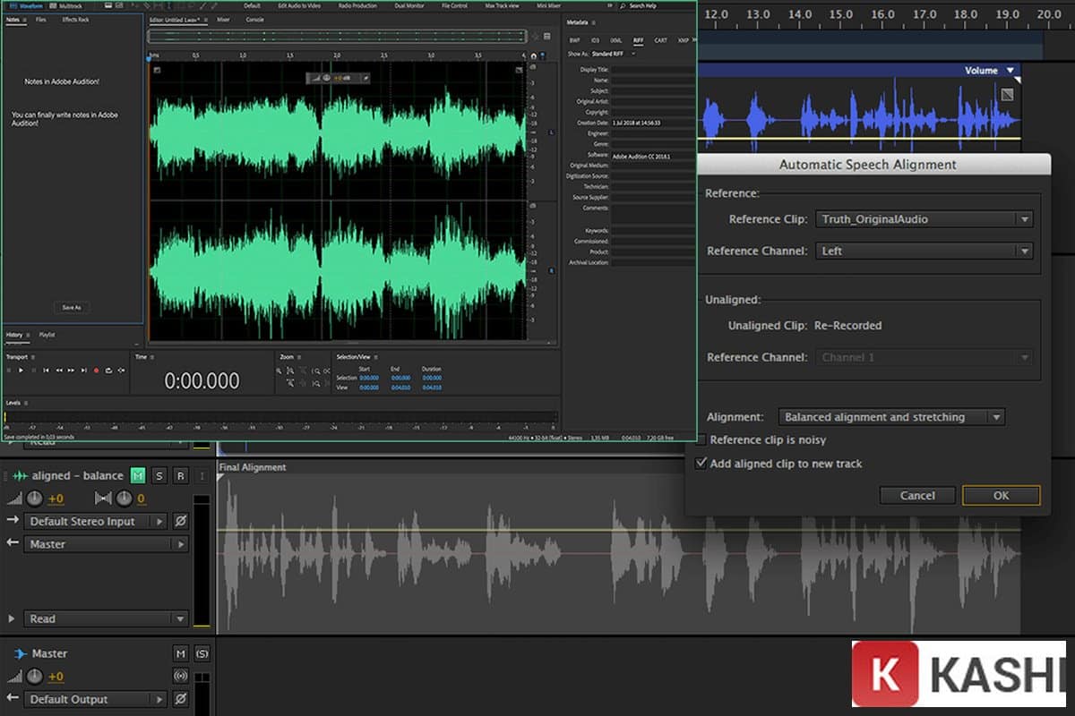The height and width of the screenshot is (716, 1075).
Task: Expand the Alignment options dropdown
Action: pos(995,416)
